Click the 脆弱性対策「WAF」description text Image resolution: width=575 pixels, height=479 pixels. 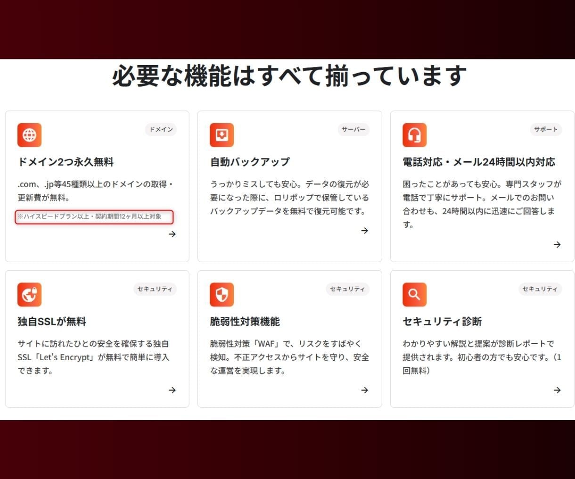(289, 357)
